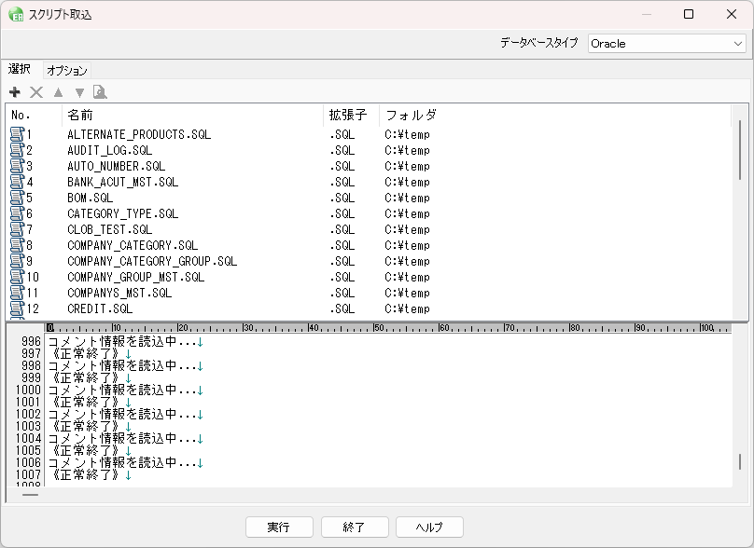This screenshot has width=754, height=548.
Task: Select AUDIT_LOG.SQL in the list
Action: (109, 150)
